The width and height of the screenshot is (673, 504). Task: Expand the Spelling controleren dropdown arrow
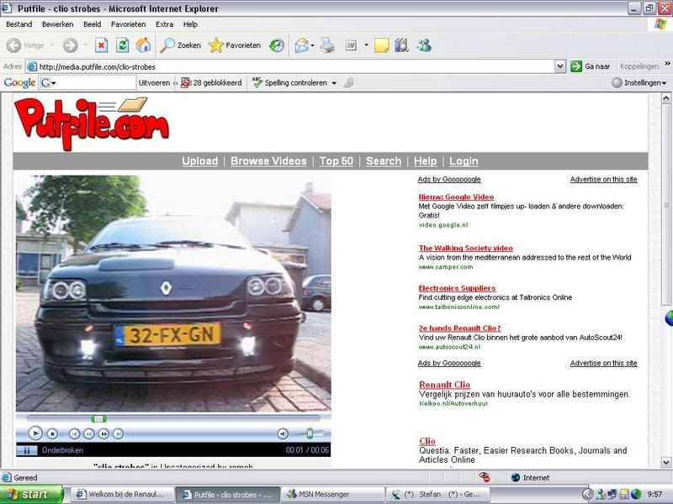click(x=334, y=83)
